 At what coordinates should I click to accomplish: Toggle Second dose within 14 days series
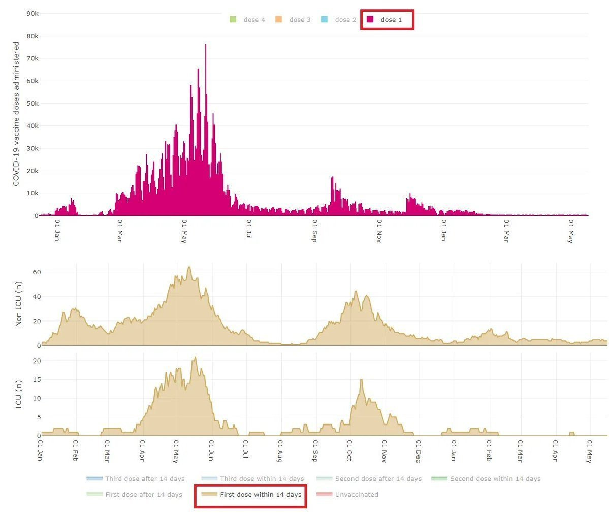486,479
